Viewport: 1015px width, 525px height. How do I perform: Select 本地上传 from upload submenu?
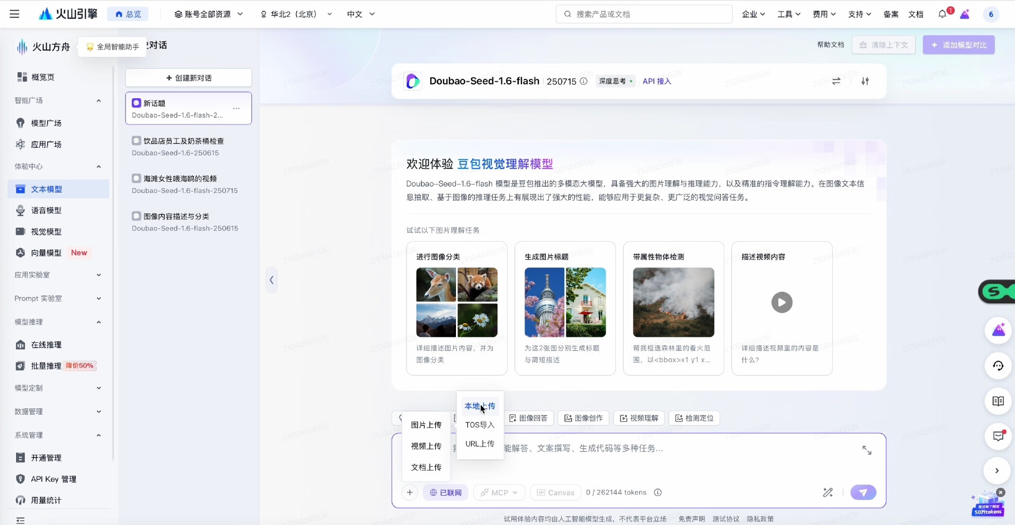coord(480,406)
